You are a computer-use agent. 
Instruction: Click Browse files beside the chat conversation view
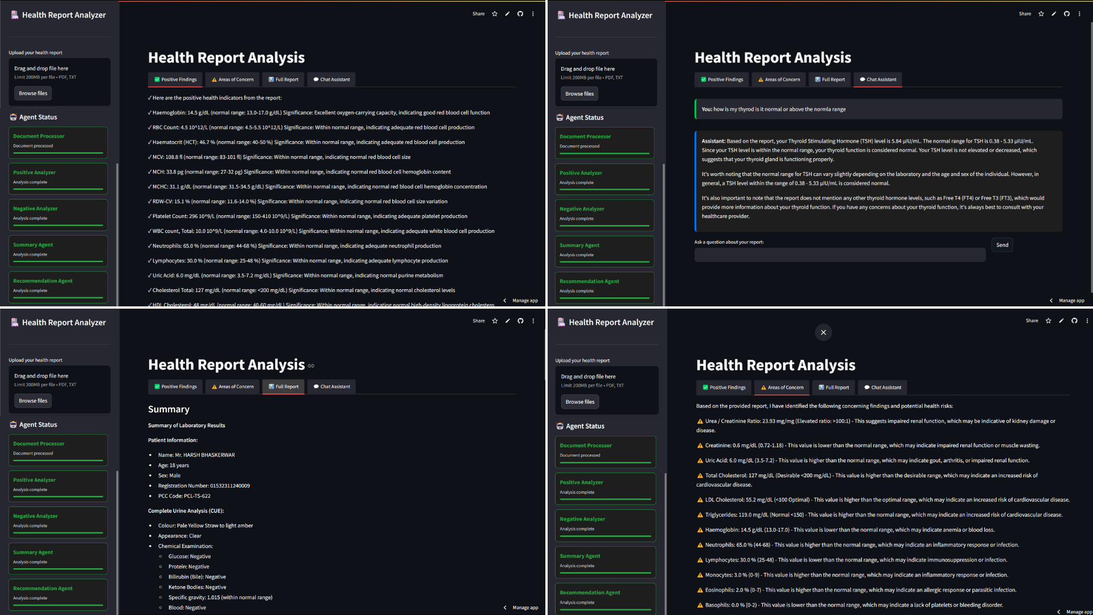(x=580, y=94)
